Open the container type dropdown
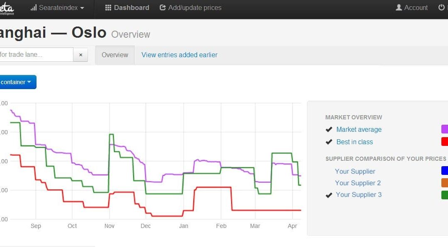 coord(18,82)
